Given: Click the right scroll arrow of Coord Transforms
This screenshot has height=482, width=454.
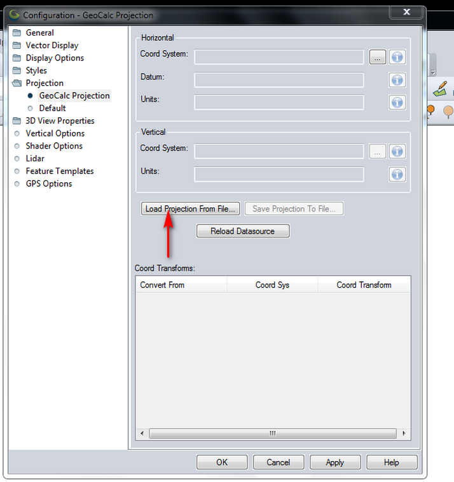Looking at the screenshot, I should (x=404, y=434).
